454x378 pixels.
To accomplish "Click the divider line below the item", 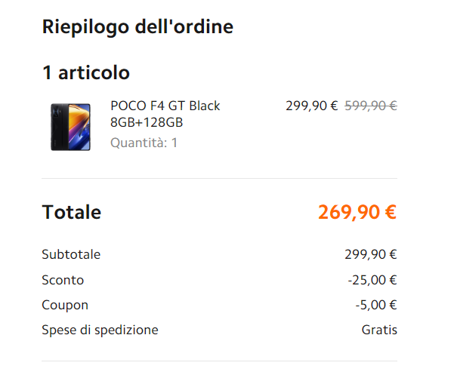I will pos(220,179).
